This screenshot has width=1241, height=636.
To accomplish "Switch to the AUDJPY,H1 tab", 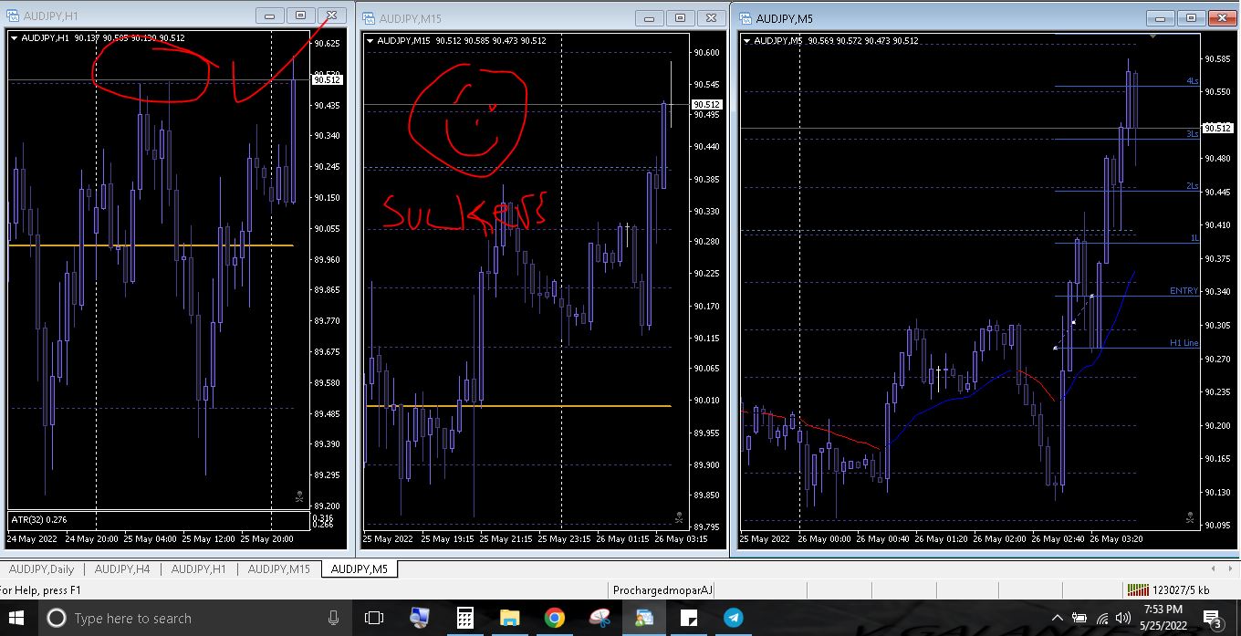I will pos(199,569).
